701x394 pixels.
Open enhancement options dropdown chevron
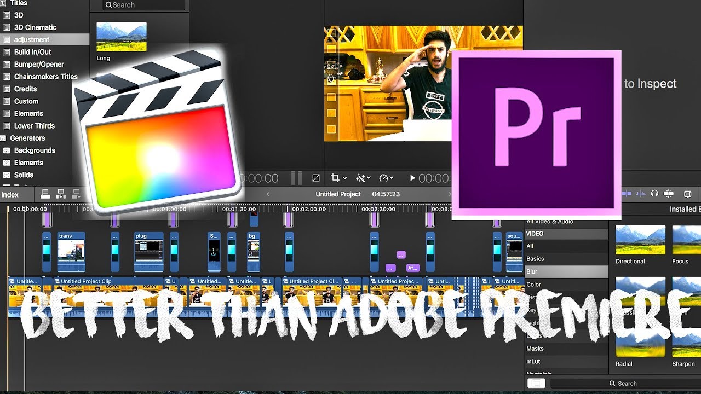(x=369, y=178)
